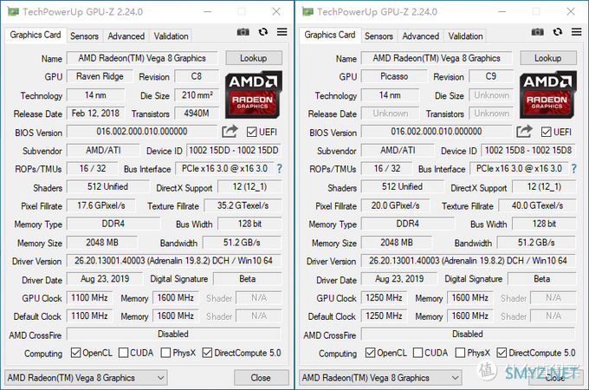Click the refresh icon in left GPU-Z window

coord(263,32)
